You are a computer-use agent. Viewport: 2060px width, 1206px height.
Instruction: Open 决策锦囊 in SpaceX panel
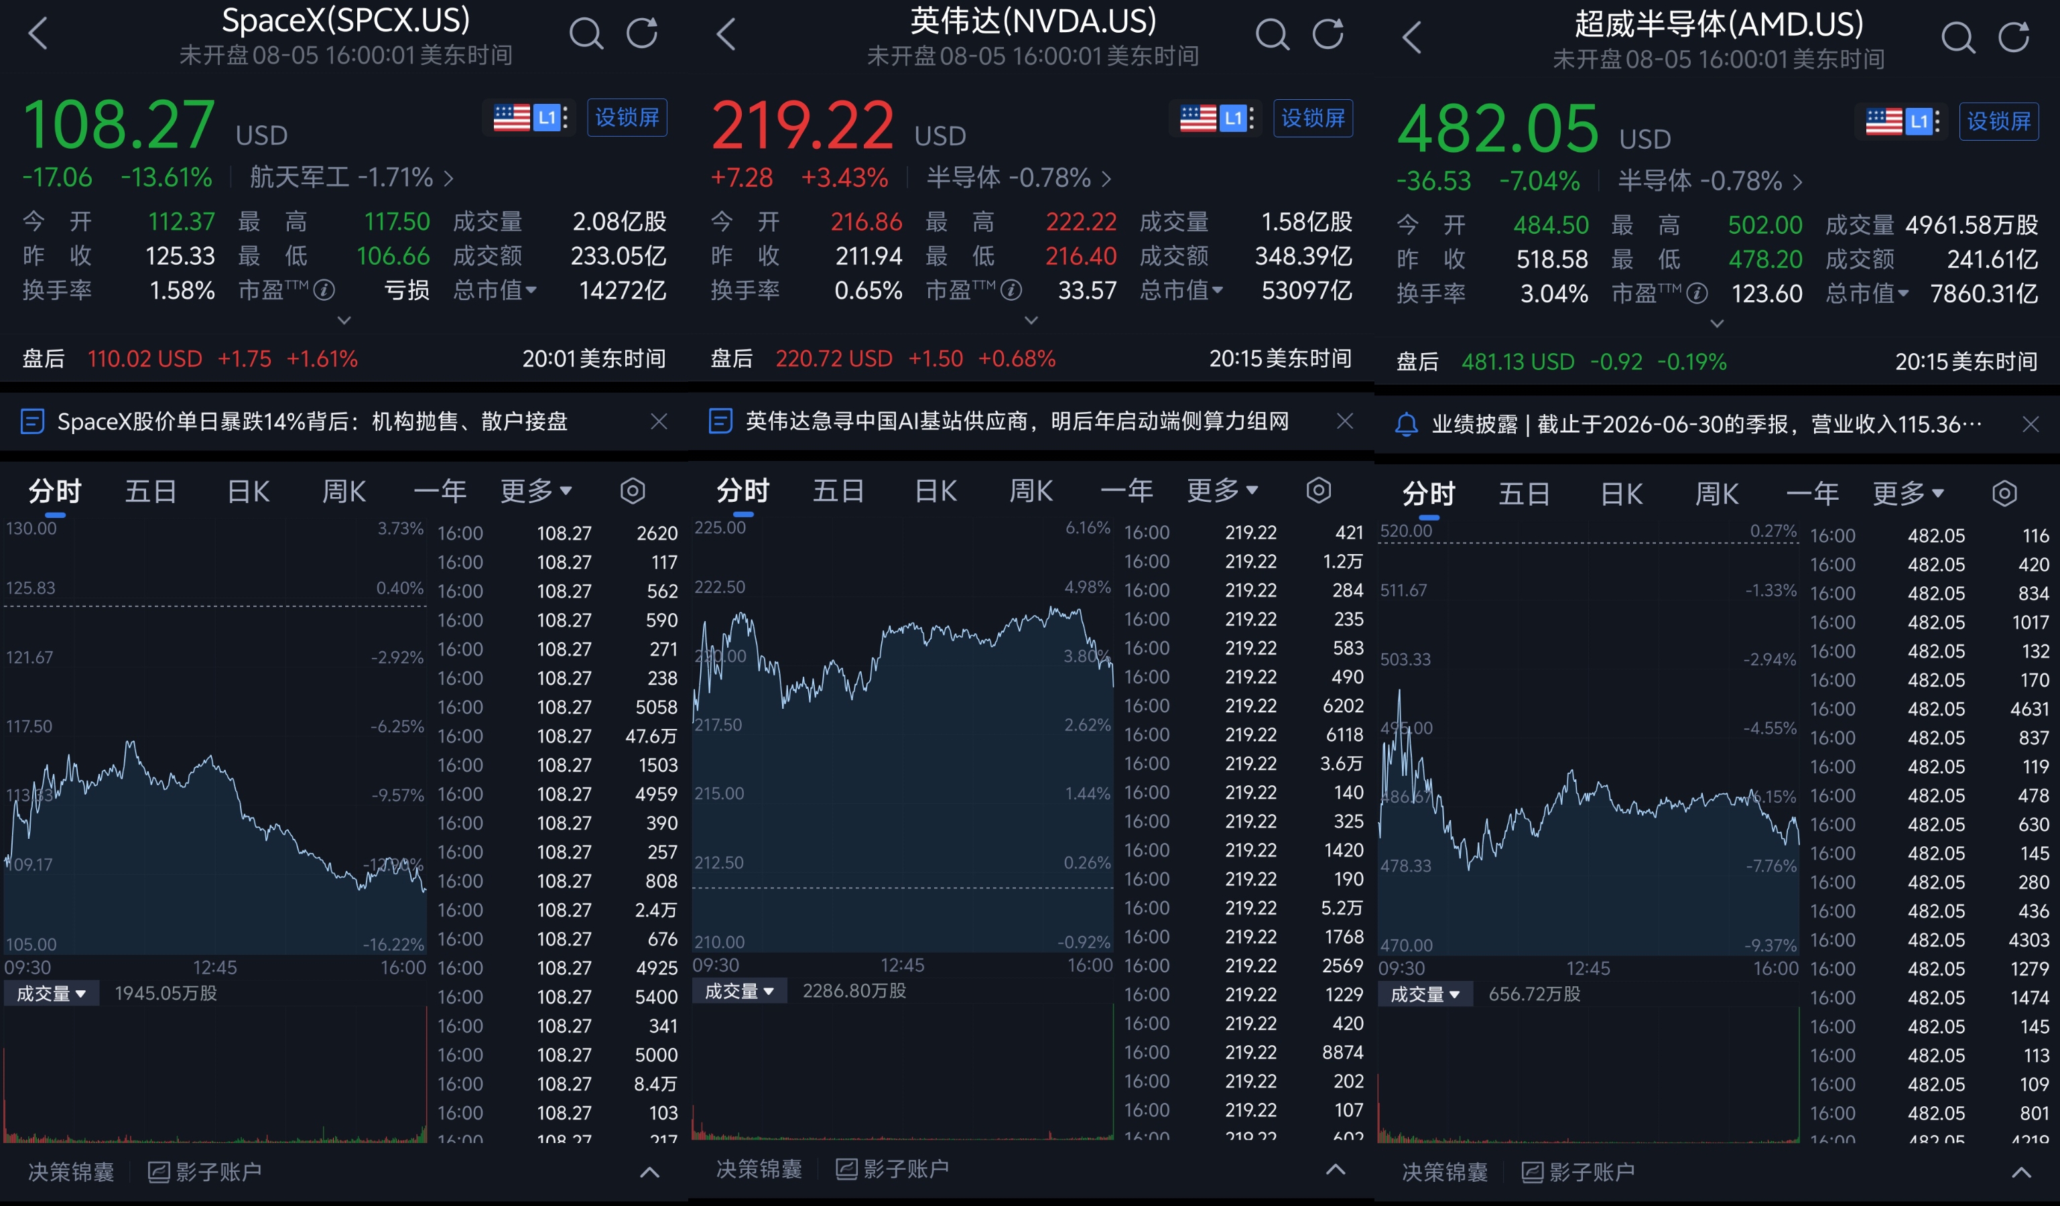tap(71, 1172)
